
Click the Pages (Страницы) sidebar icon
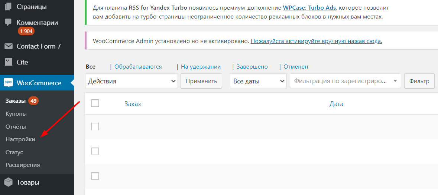tap(8, 7)
